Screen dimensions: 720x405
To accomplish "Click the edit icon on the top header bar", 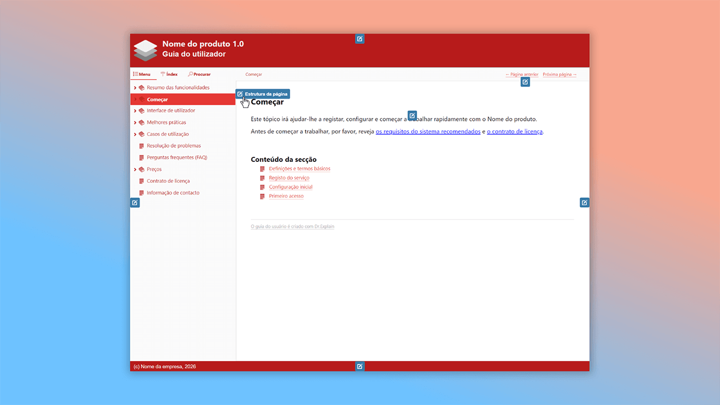I will pyautogui.click(x=359, y=39).
